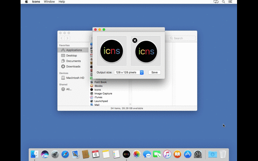Click the Finder Search field
The image size is (258, 161).
click(182, 38)
